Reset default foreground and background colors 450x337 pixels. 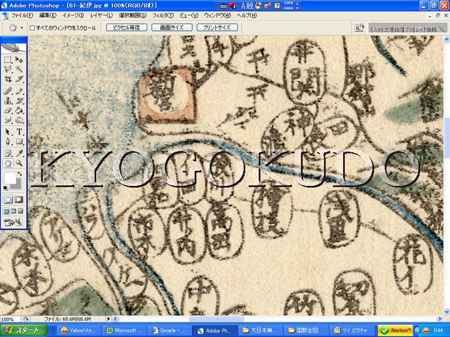click(5, 188)
